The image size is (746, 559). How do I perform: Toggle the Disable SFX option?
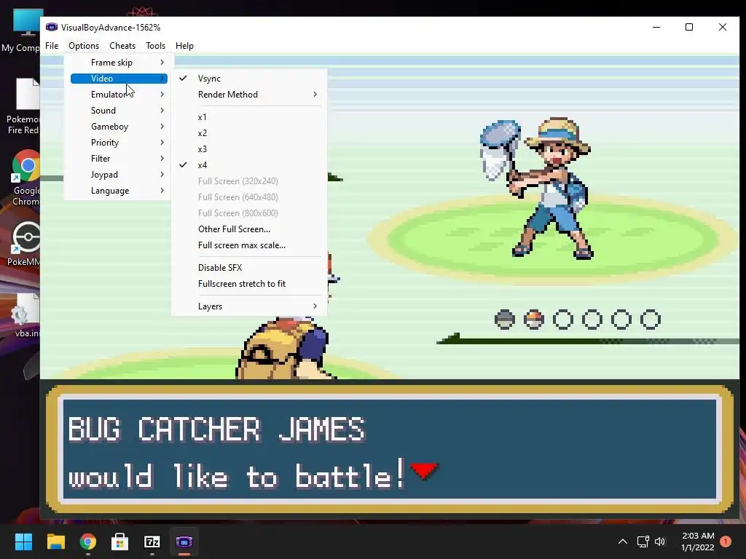pos(249,268)
